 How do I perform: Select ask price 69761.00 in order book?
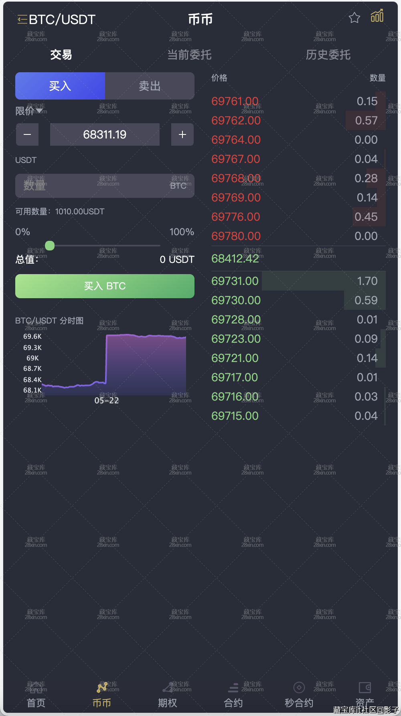(x=235, y=101)
